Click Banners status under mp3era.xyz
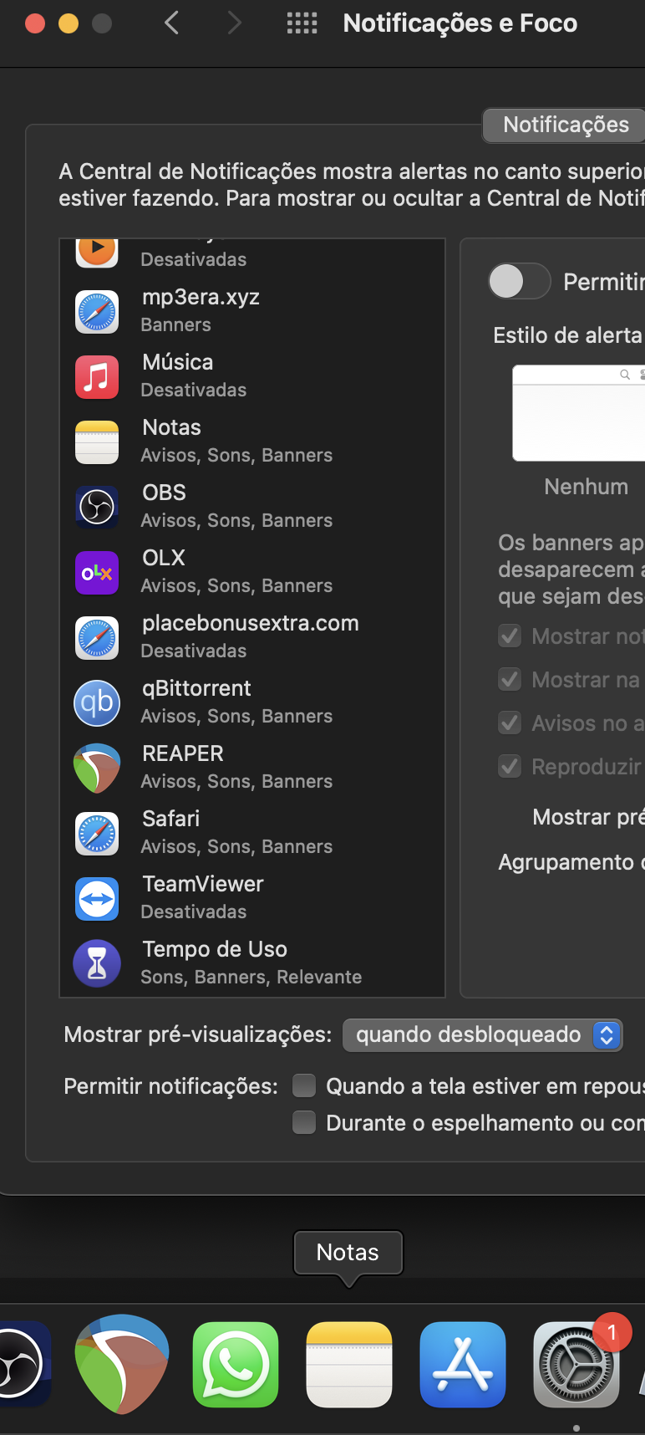 (176, 324)
